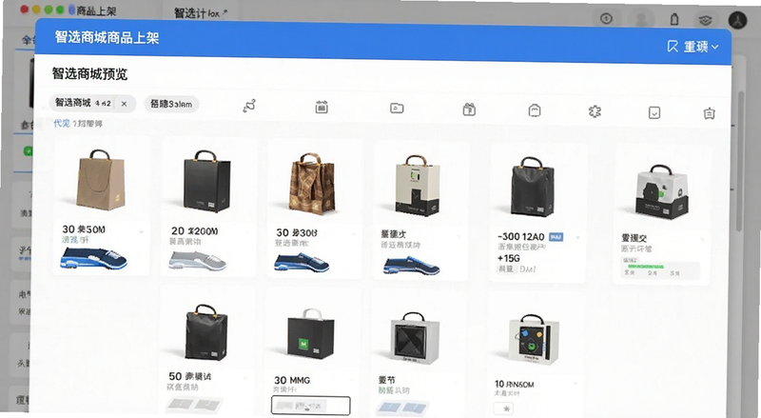Expand chevron on the 20 200M product card

click(248, 234)
